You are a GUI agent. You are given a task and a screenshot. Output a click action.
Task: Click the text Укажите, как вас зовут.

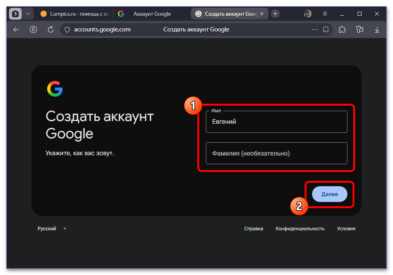(80, 153)
